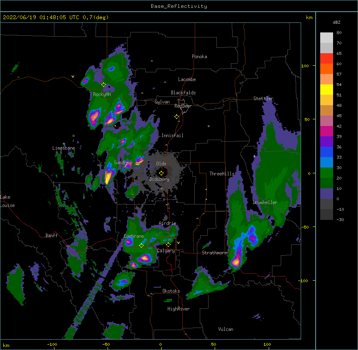This screenshot has height=350, width=358.
Task: Click the yellow station marker above the Calgary label
Action: 168,245
